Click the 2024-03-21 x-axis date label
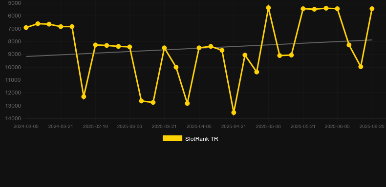The height and width of the screenshot is (187, 386). pyautogui.click(x=61, y=127)
